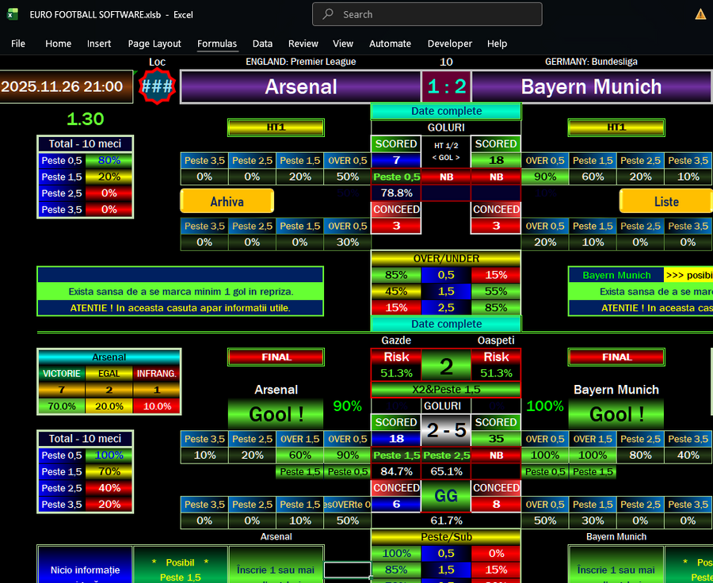
Task: Select the Bayern Munich team name banner
Action: click(x=591, y=87)
